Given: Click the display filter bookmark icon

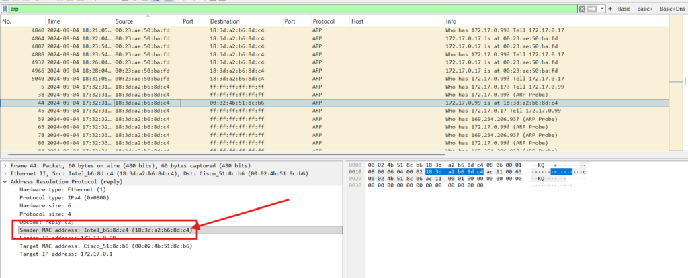Looking at the screenshot, I should [5, 9].
